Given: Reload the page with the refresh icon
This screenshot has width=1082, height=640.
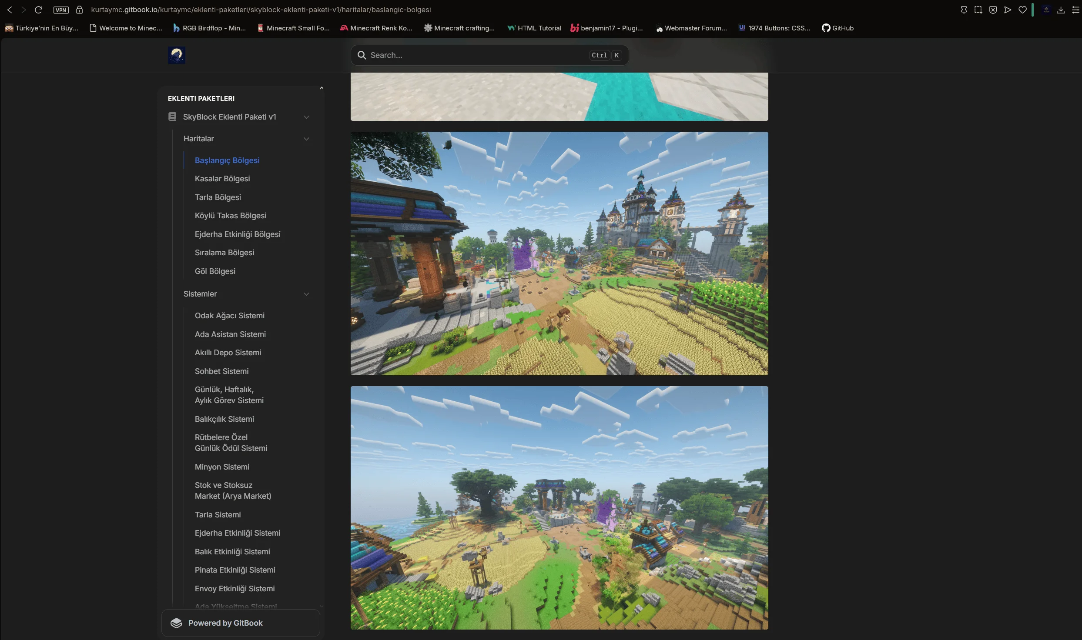Looking at the screenshot, I should coord(38,10).
